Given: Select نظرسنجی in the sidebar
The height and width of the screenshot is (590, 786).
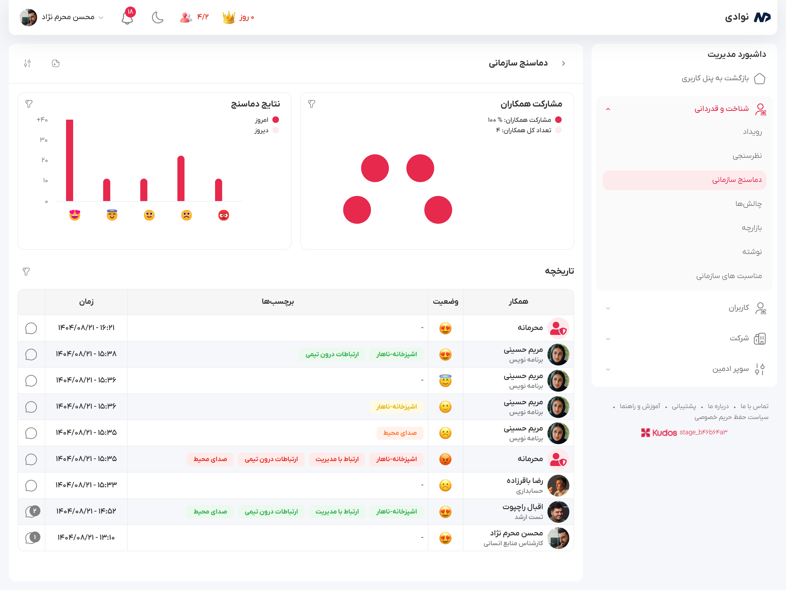Looking at the screenshot, I should 747,156.
